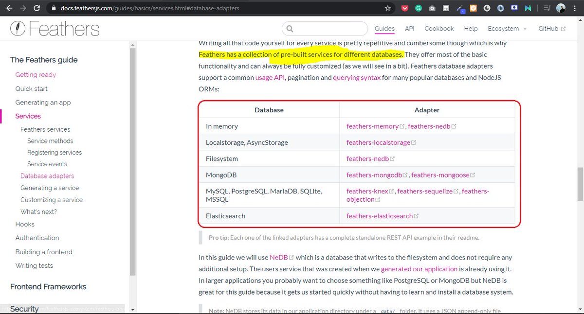The image size is (584, 314).
Task: Open the Guides nav item
Action: (384, 29)
